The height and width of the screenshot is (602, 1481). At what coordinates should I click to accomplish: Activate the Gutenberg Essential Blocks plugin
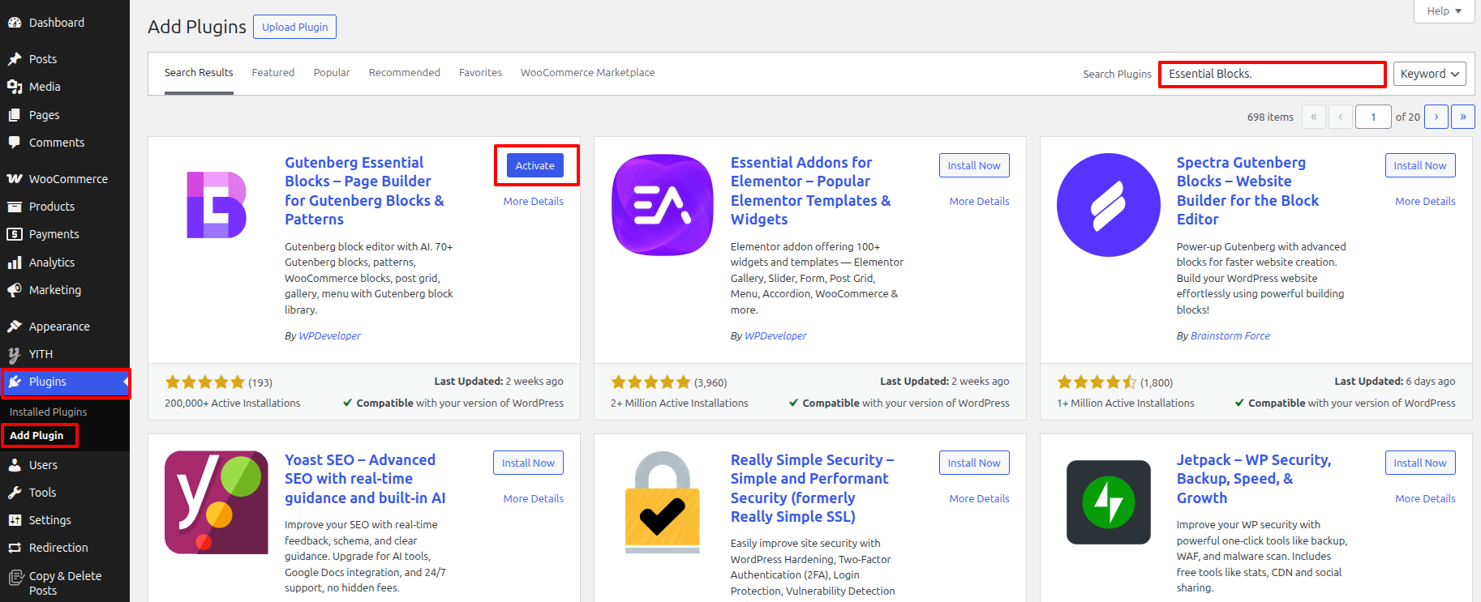[x=535, y=165]
